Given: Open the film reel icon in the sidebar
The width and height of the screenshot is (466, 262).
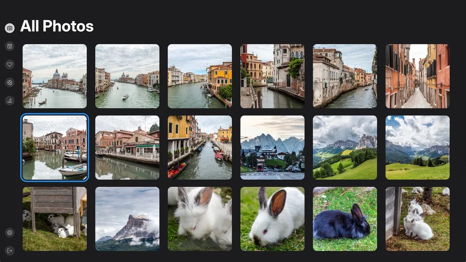Looking at the screenshot, I should [10, 82].
